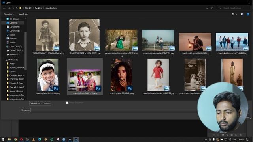Click the Up one level arrow

tap(17, 8)
